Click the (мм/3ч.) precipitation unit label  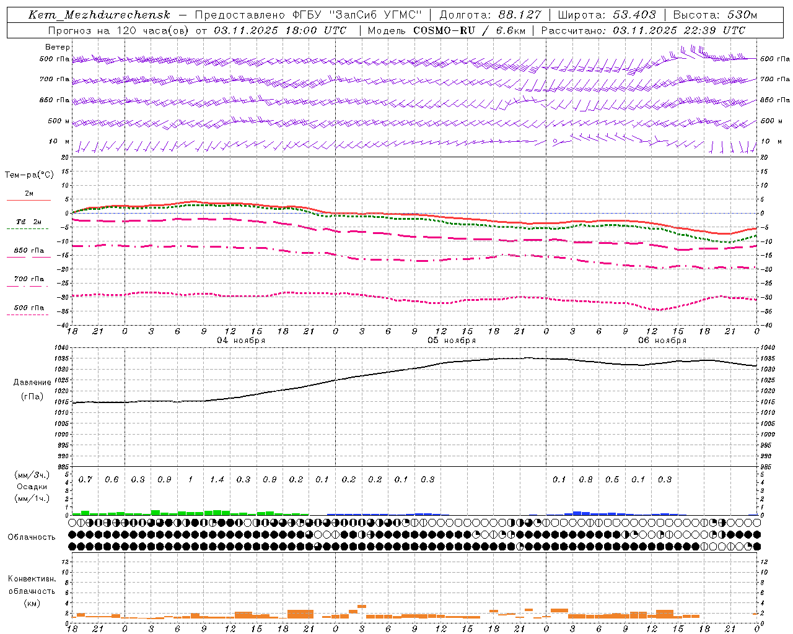[x=32, y=475]
